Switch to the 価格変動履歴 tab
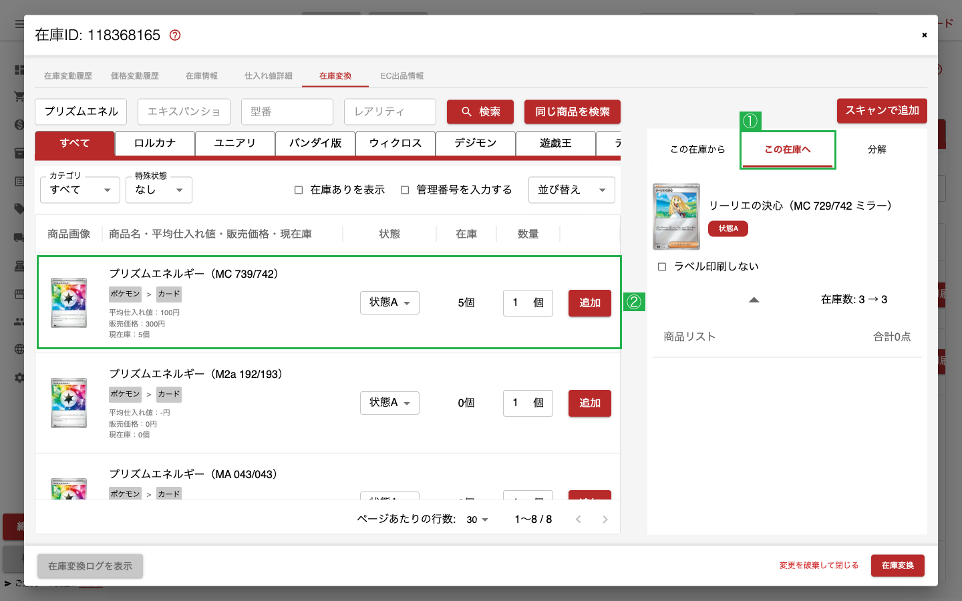Image resolution: width=962 pixels, height=601 pixels. point(135,76)
